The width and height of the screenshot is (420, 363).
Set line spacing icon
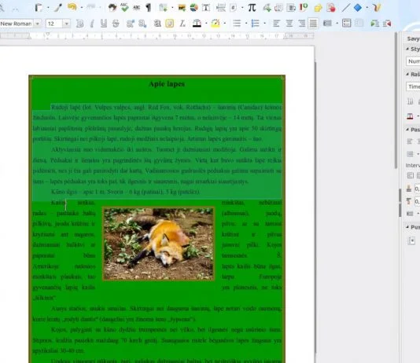point(327,24)
